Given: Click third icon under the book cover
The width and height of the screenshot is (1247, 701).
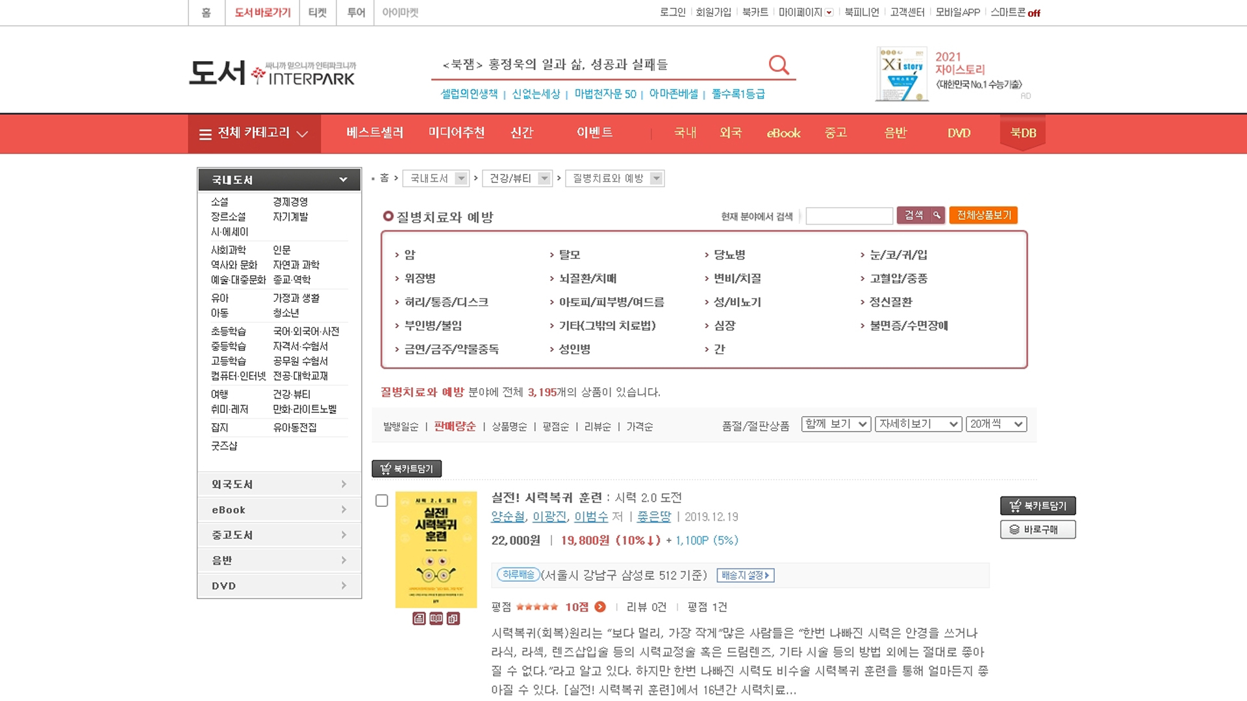Looking at the screenshot, I should [453, 619].
